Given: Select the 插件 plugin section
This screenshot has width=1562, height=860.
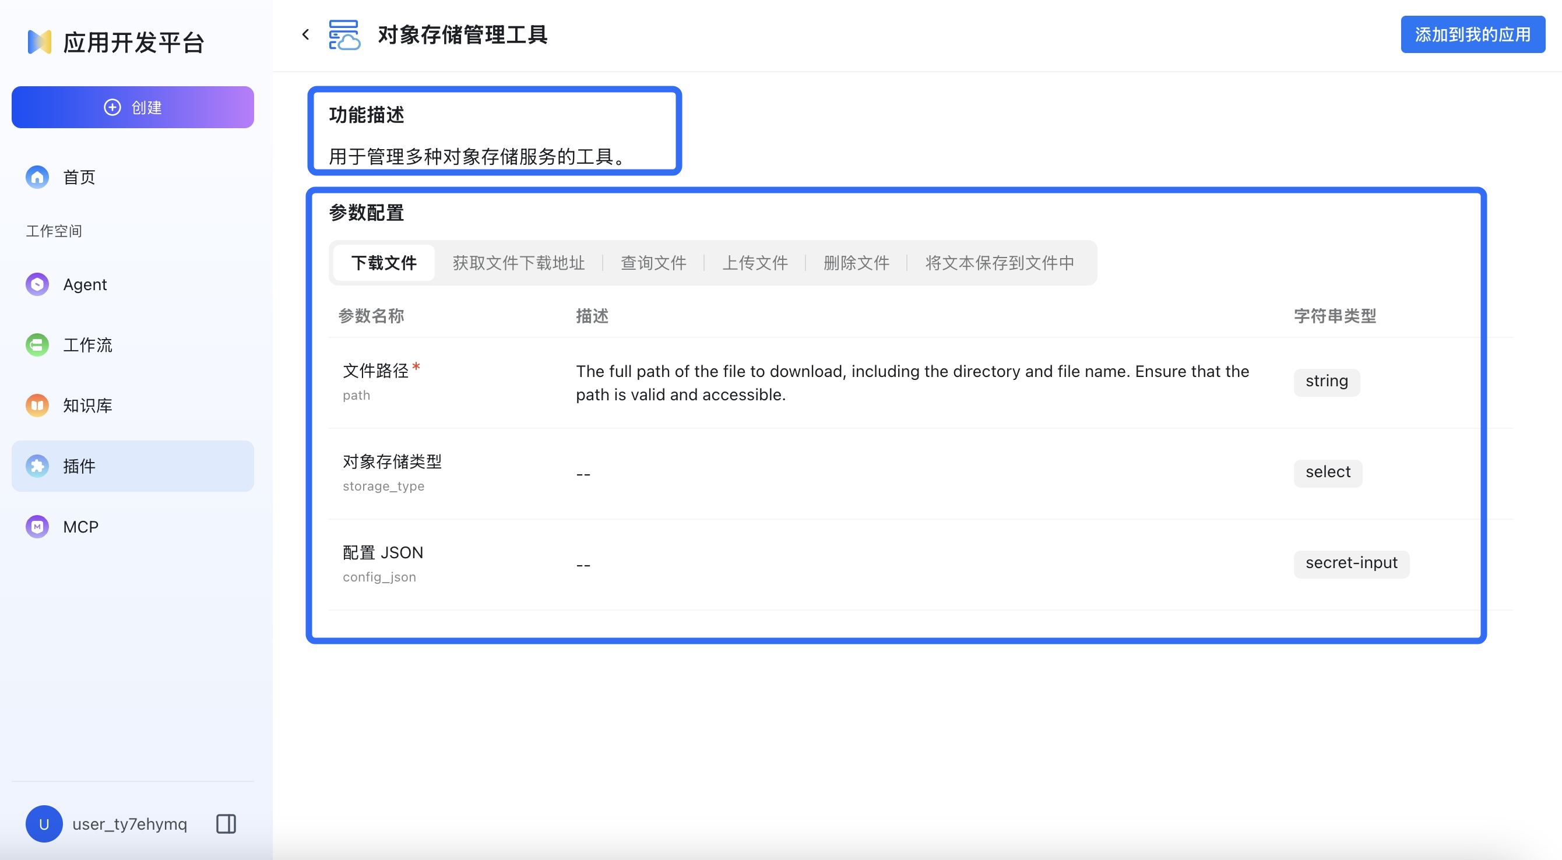Looking at the screenshot, I should coord(79,466).
